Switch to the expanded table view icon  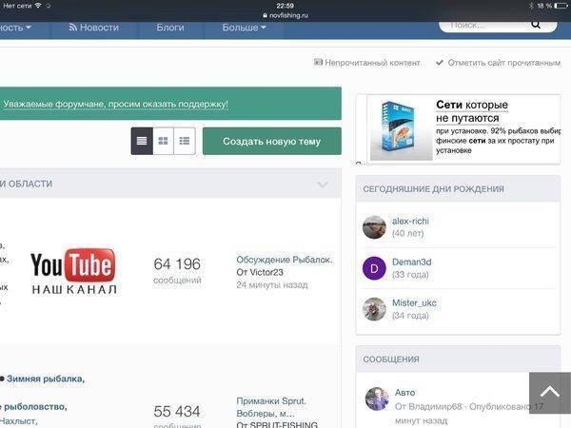(185, 141)
